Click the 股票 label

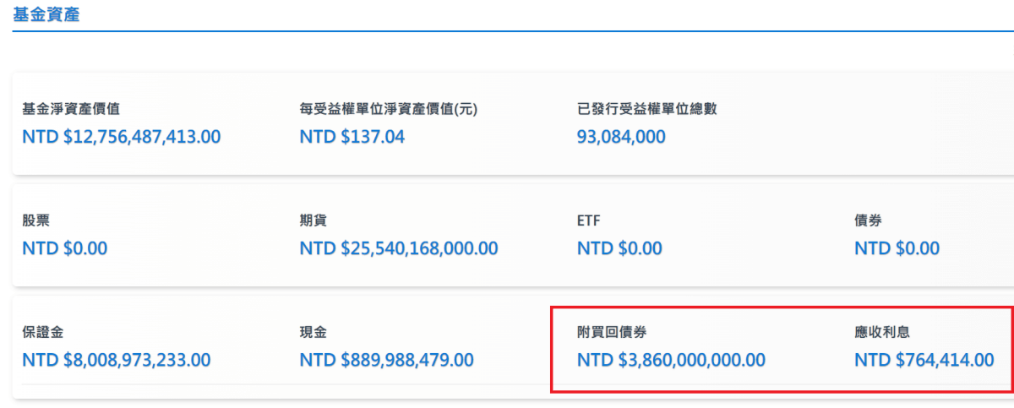(36, 221)
